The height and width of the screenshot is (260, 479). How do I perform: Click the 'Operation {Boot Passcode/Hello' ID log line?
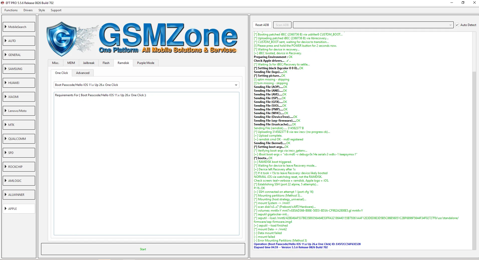coord(307,244)
